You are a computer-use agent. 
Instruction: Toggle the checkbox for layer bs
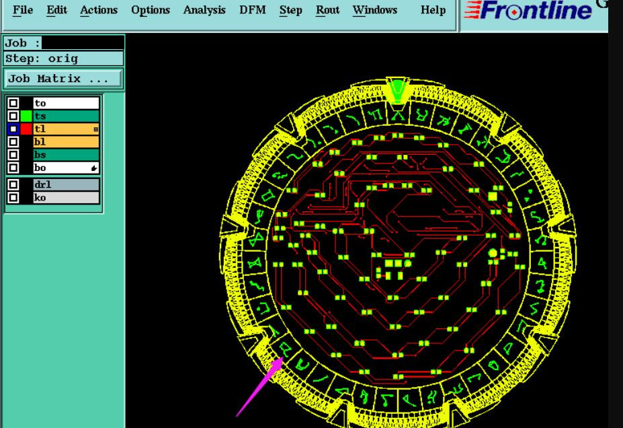(x=13, y=155)
